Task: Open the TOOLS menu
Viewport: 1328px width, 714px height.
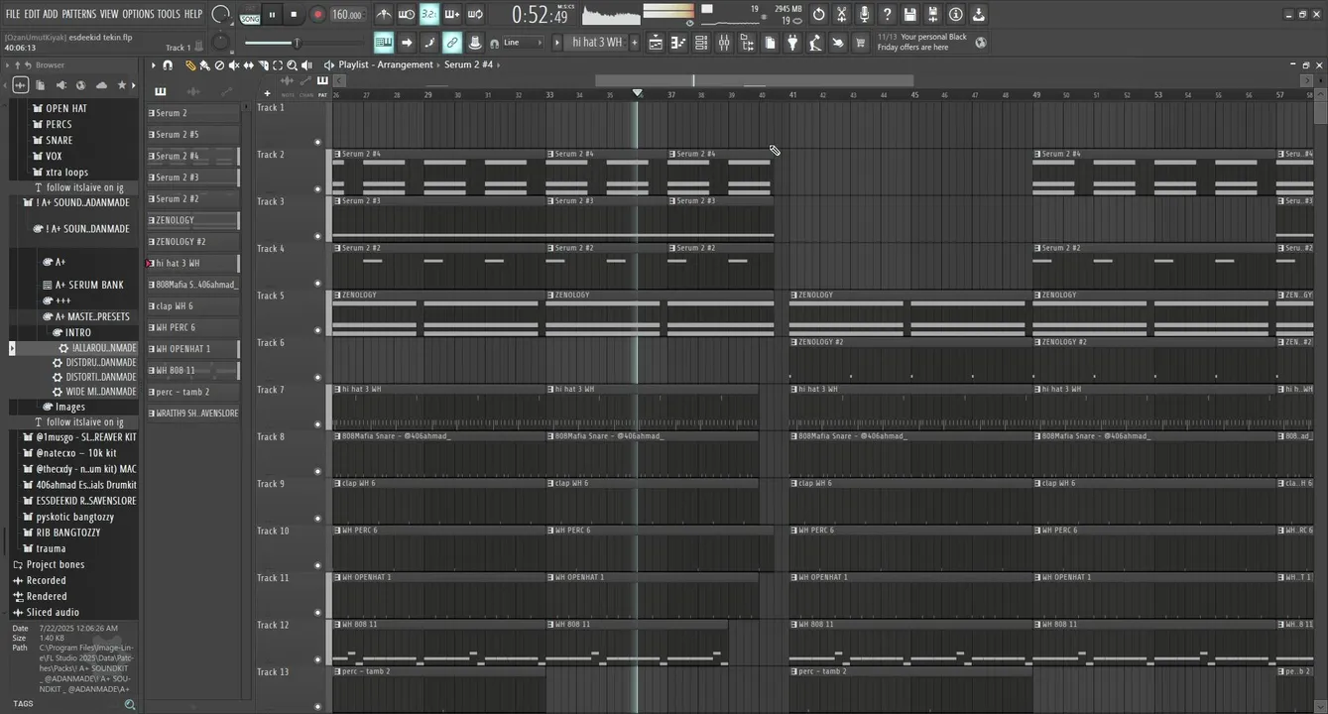Action: click(170, 14)
